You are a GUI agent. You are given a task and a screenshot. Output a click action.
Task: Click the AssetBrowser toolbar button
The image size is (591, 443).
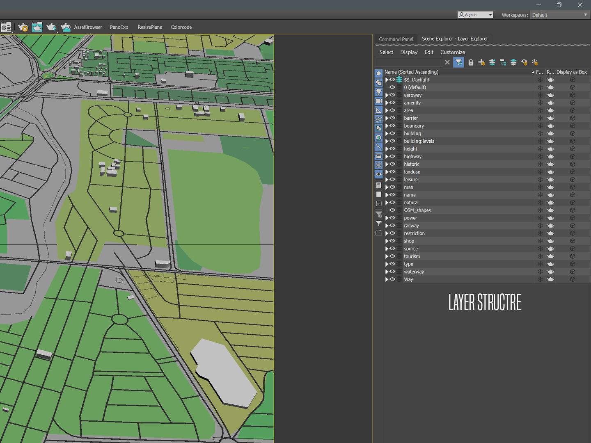coord(88,27)
